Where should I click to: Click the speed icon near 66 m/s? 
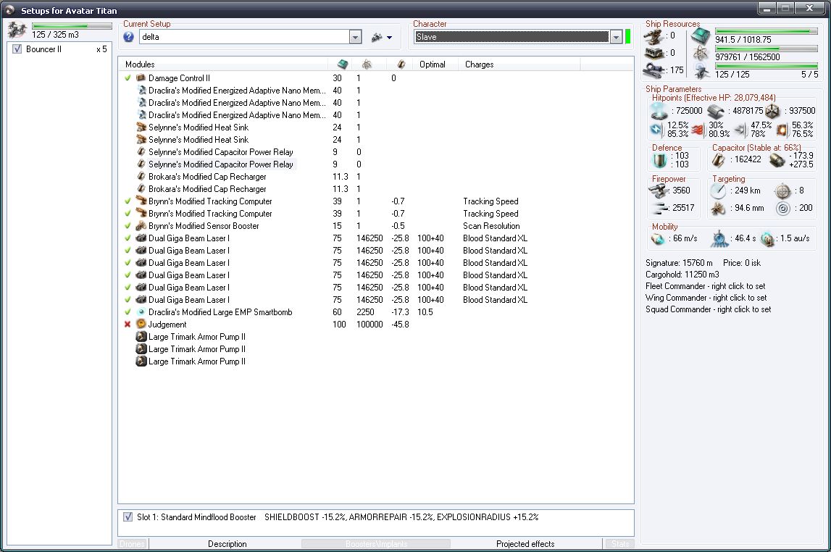pos(658,239)
